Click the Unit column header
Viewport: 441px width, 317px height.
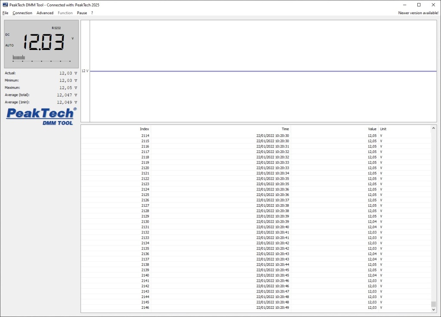tap(383, 129)
